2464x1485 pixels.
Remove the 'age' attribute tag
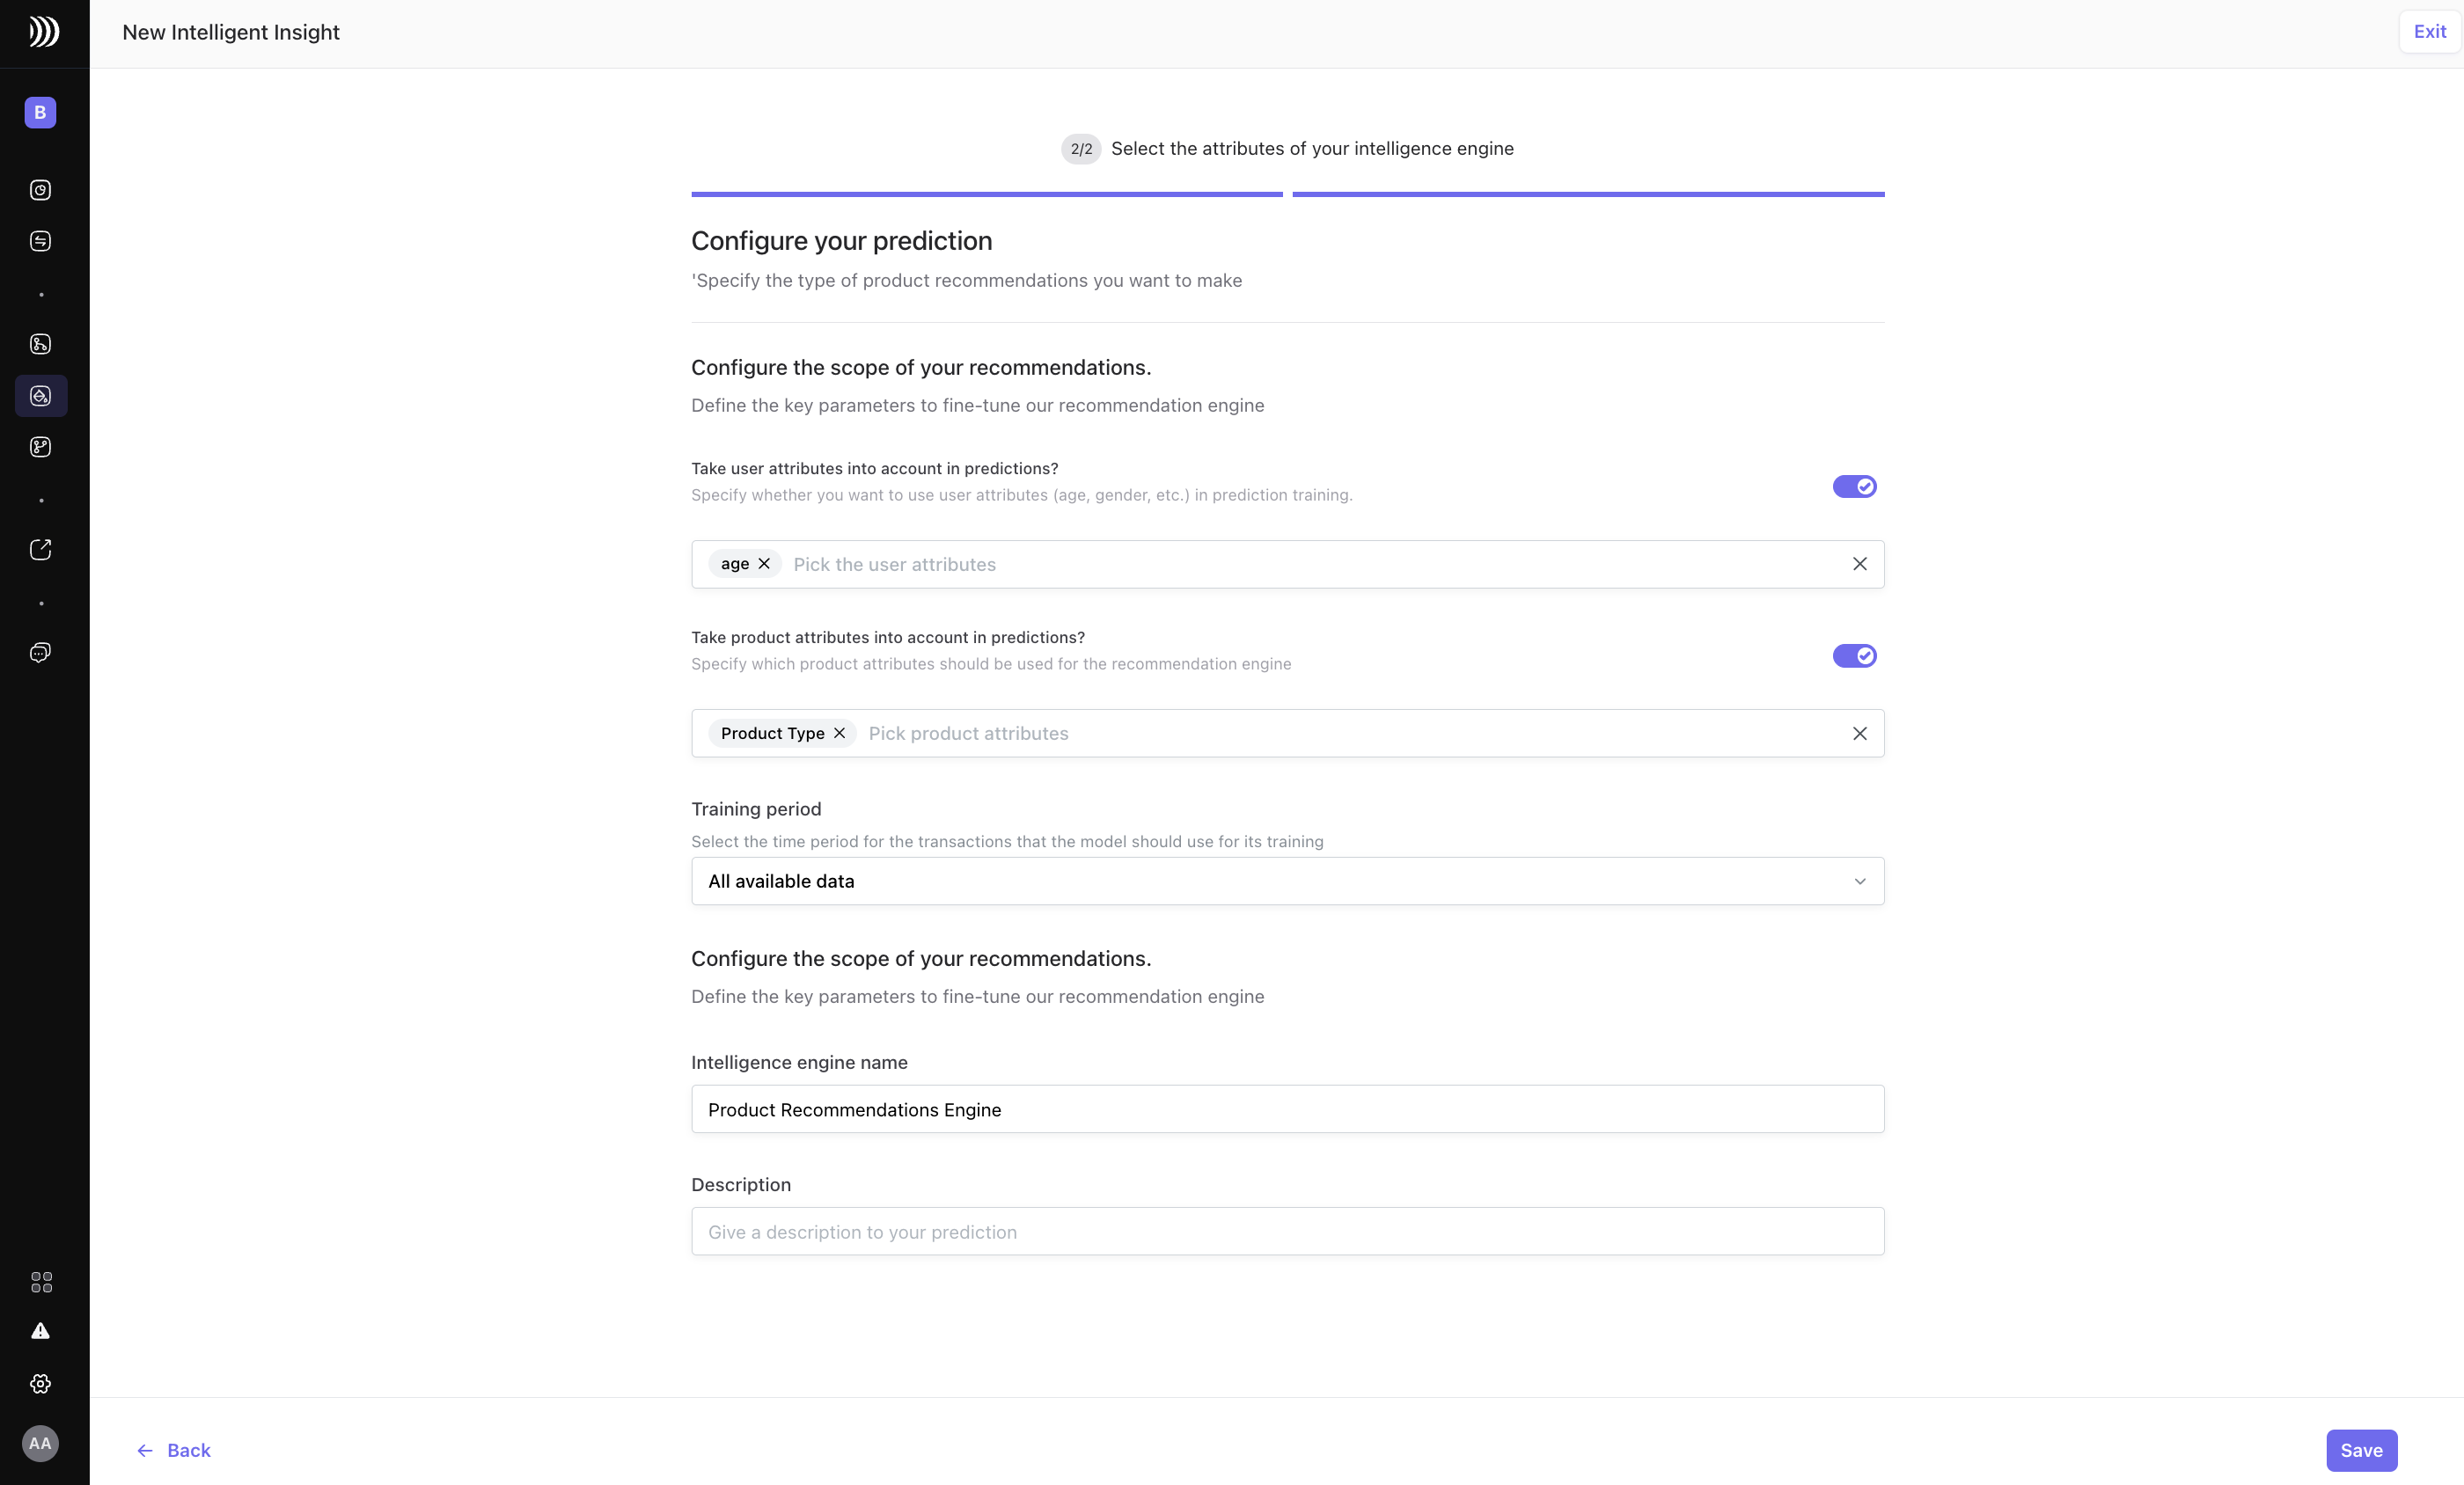click(x=764, y=564)
